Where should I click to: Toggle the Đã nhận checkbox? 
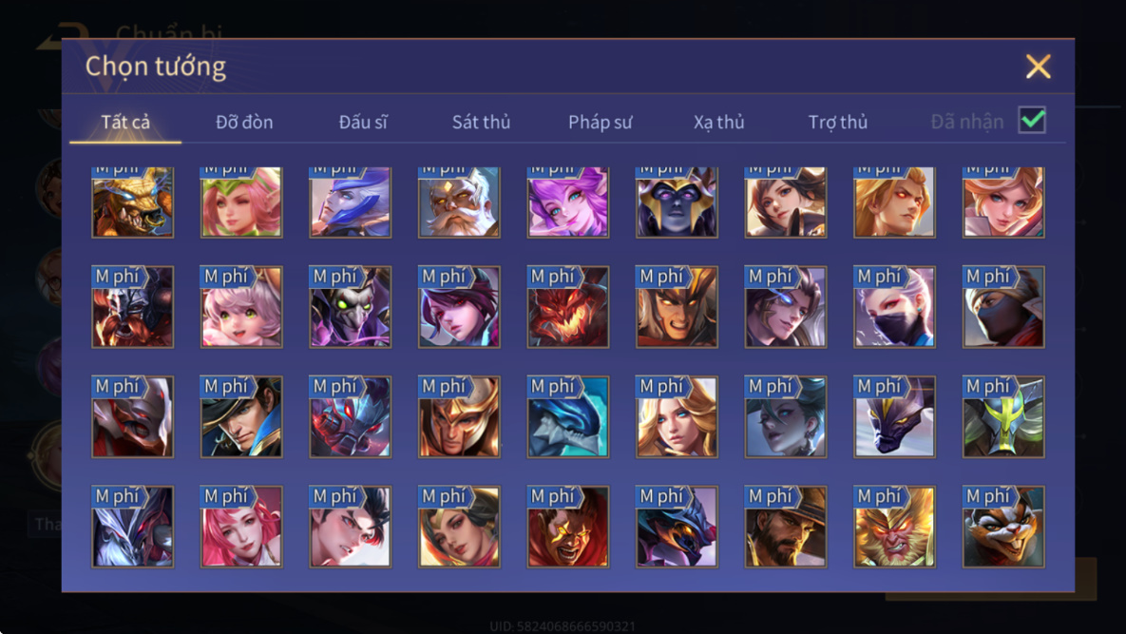[x=1032, y=120]
